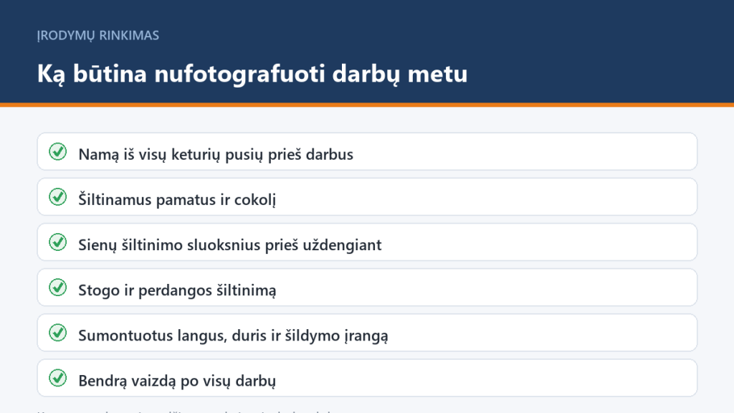Click the orange divider stripe below the header

click(x=367, y=105)
